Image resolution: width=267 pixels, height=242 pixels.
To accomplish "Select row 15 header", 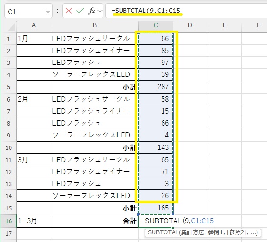I will click(x=8, y=208).
